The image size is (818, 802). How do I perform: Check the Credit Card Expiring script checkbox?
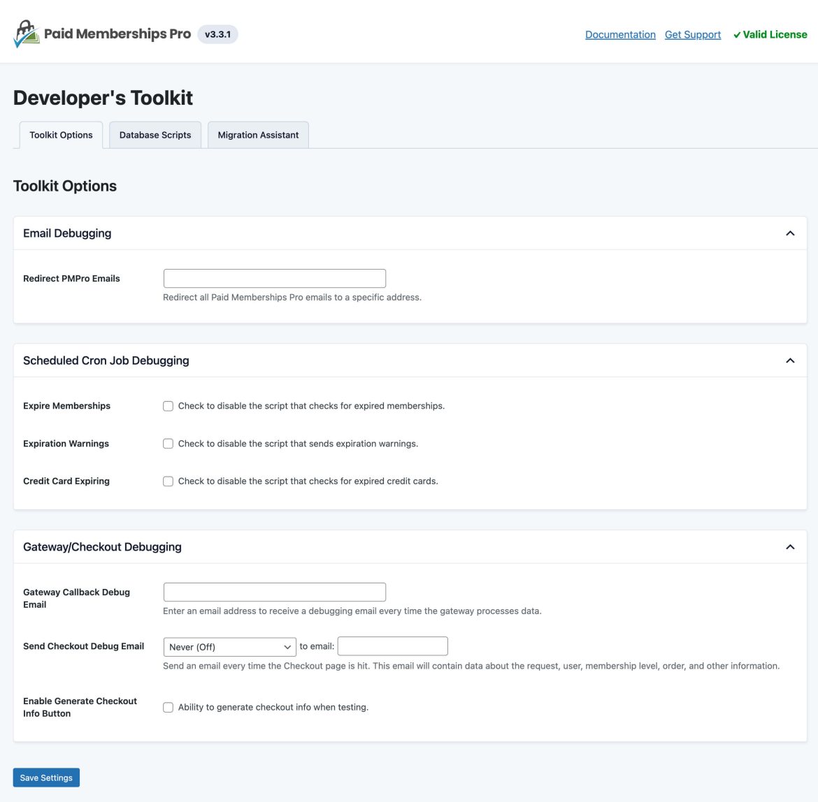tap(168, 481)
